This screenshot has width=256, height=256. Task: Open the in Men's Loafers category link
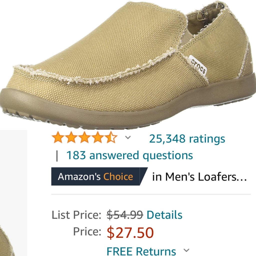coord(199,177)
